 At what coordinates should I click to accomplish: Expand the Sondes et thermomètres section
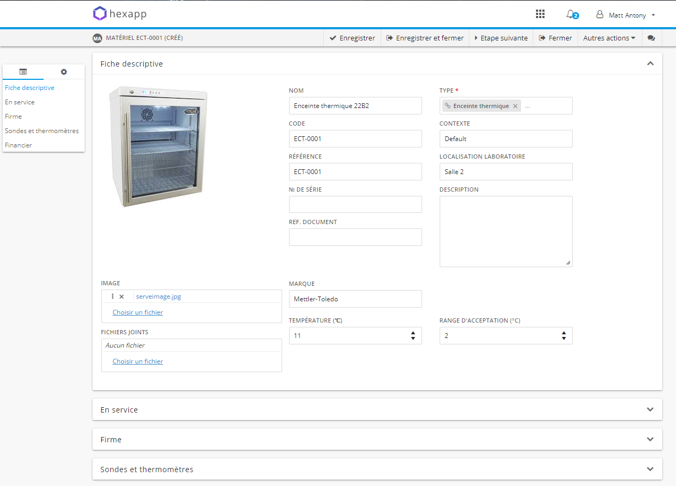coord(650,469)
